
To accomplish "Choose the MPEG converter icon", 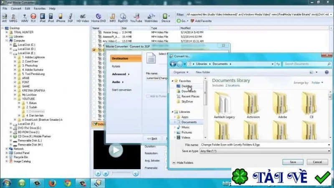I will point(13,18).
